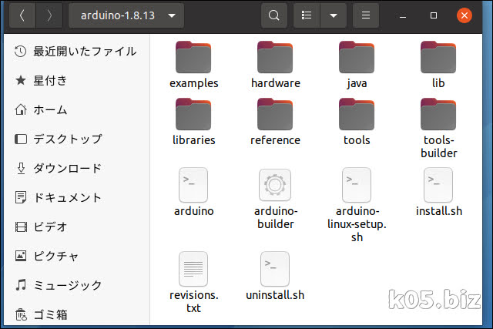This screenshot has height=329, width=493.
Task: Open ドキュメント in sidebar
Action: click(x=77, y=197)
